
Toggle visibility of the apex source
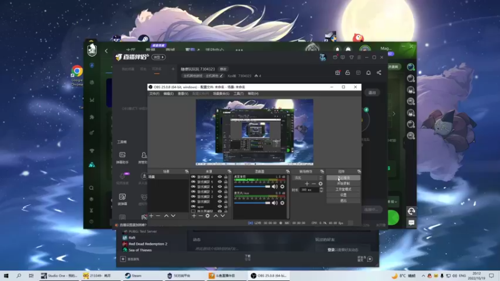pyautogui.click(x=220, y=207)
